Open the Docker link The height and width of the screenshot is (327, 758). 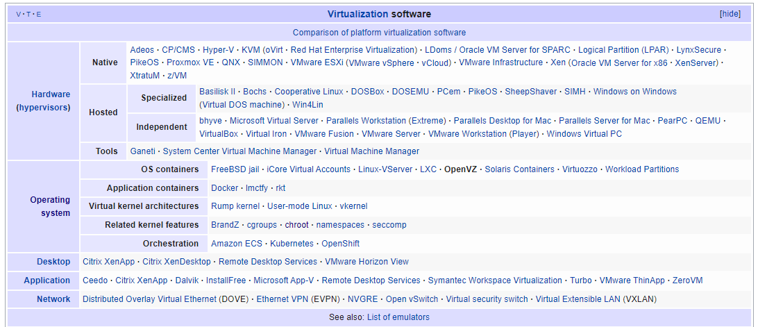225,187
